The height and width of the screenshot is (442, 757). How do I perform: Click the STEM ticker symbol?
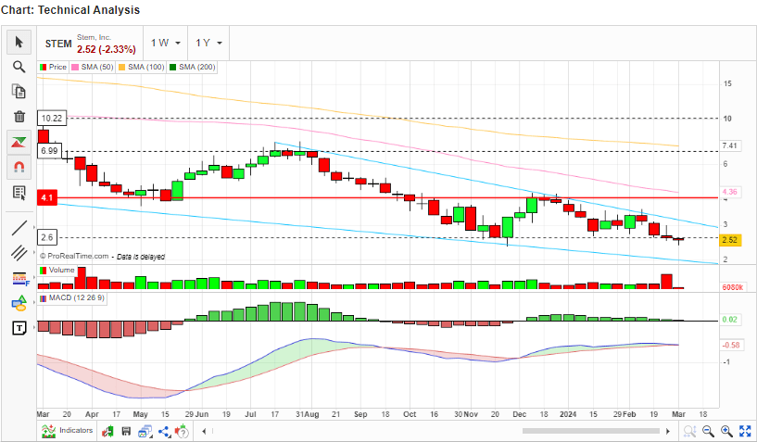pos(58,44)
